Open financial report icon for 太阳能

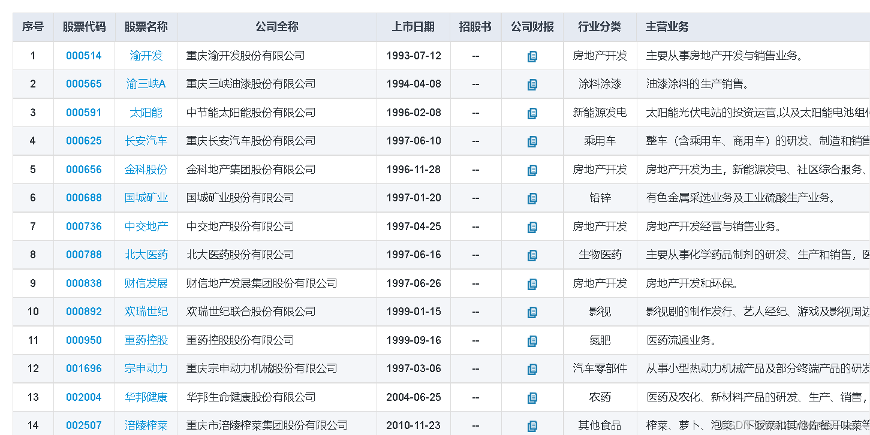click(532, 113)
